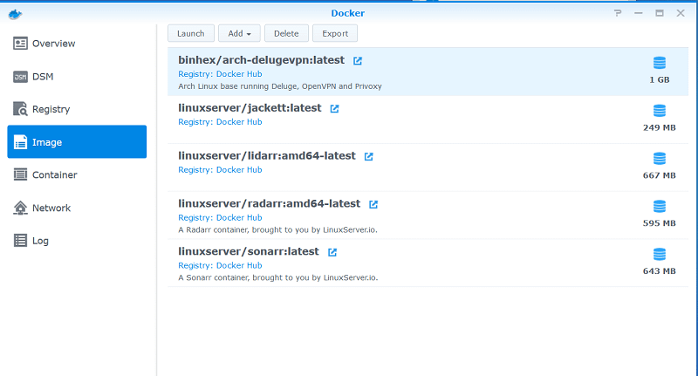
Task: Click the sonarr 643 MB disk icon
Action: pyautogui.click(x=660, y=254)
